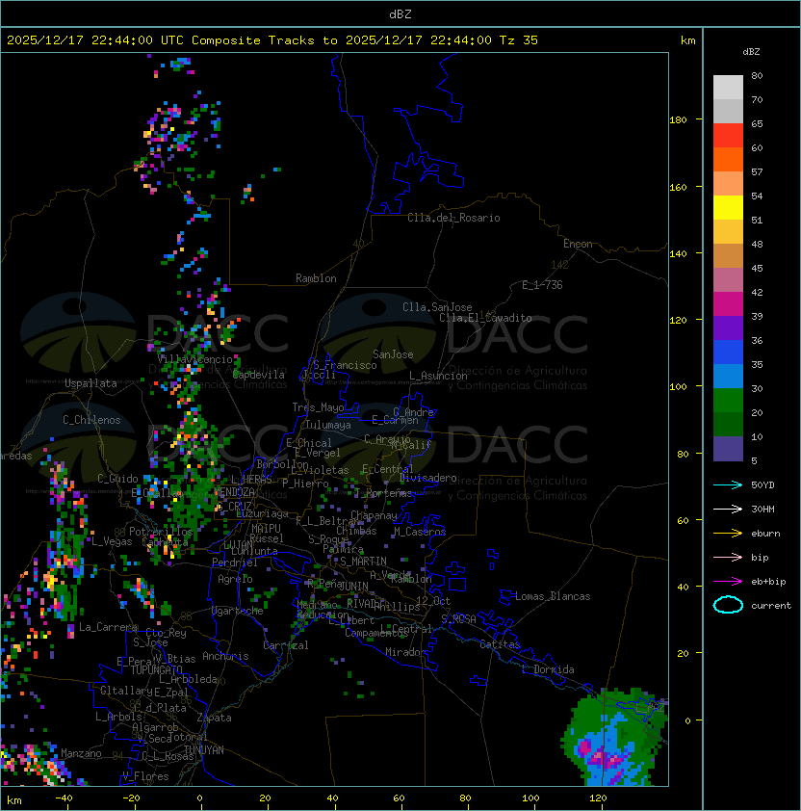This screenshot has height=811, width=801.
Task: Click the 'L_Asuncion' map label
Action: tap(438, 376)
